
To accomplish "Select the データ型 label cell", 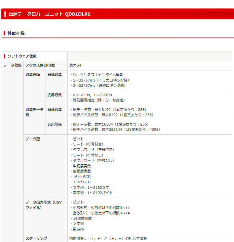I will [x=45, y=166].
